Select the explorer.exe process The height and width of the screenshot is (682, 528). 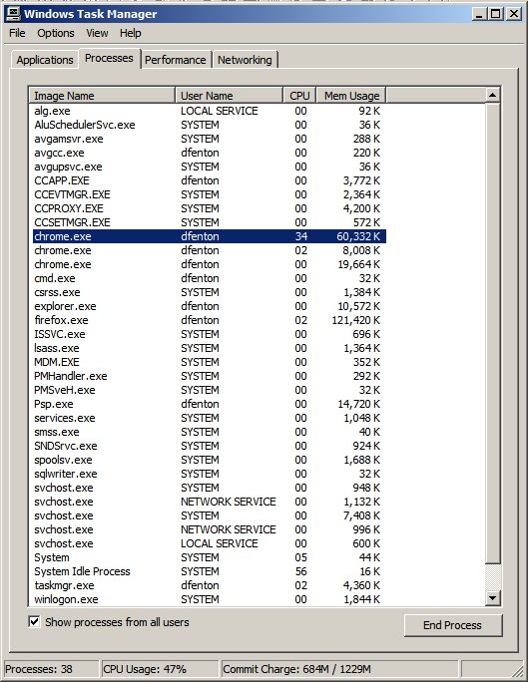coord(210,306)
